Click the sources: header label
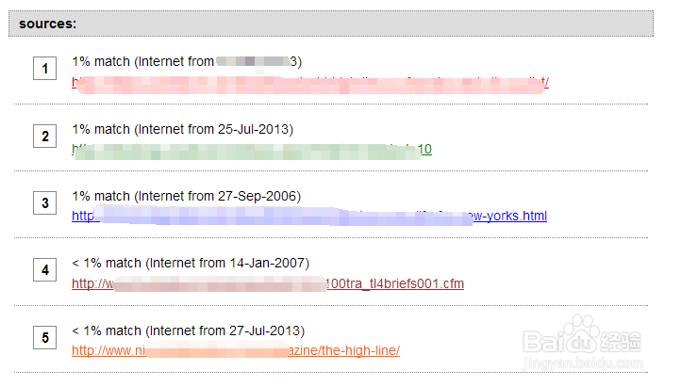Screen dimensions: 682x387 (47, 24)
